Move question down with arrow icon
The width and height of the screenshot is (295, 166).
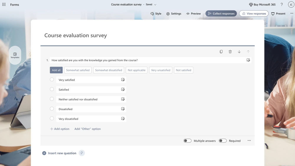[239, 52]
